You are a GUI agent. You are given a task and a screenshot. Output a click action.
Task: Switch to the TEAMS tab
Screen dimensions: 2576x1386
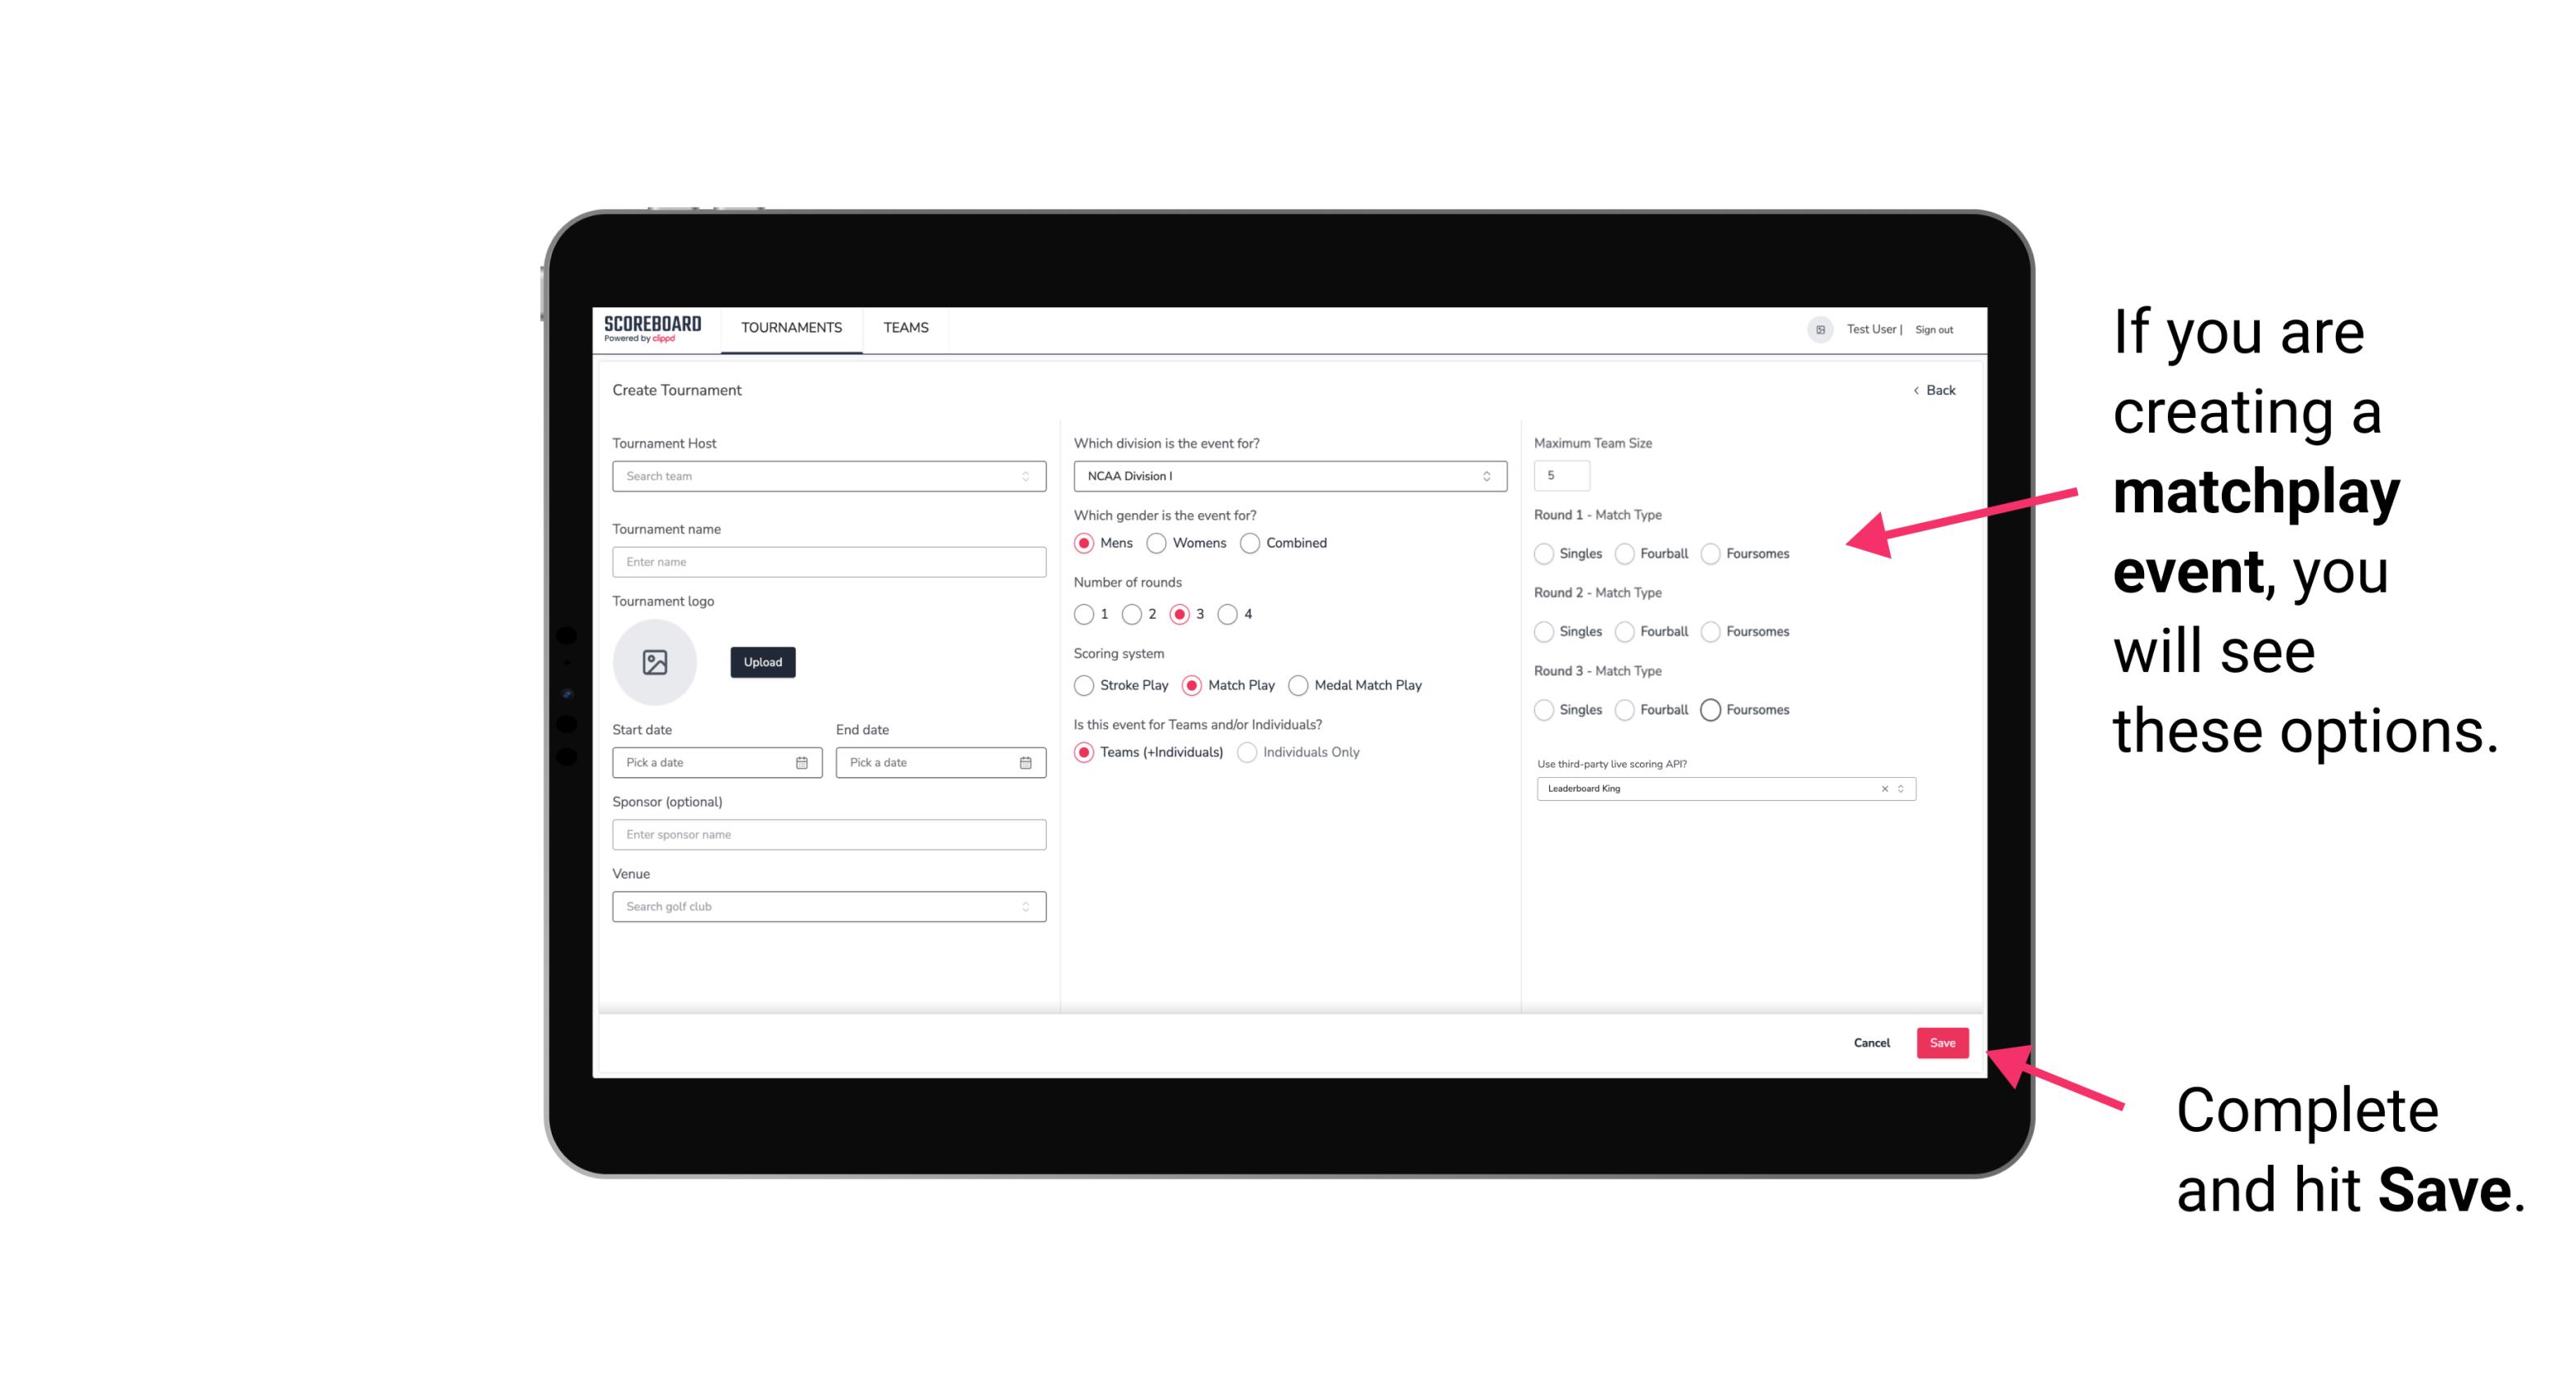(x=904, y=328)
